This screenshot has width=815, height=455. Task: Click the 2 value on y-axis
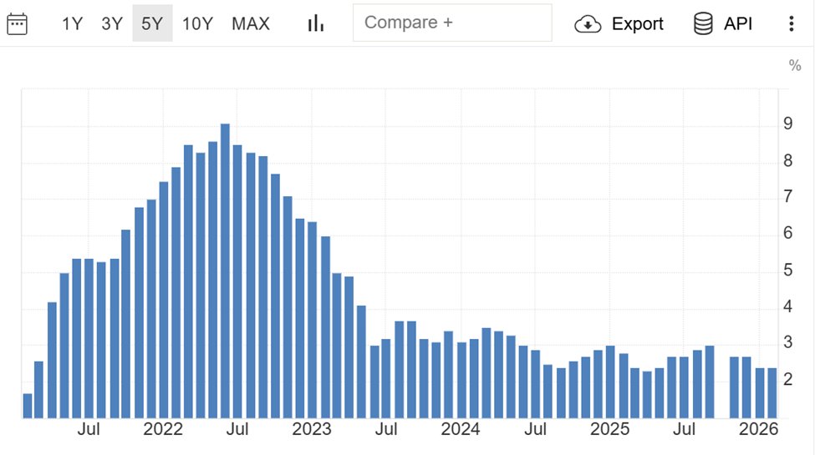[788, 380]
